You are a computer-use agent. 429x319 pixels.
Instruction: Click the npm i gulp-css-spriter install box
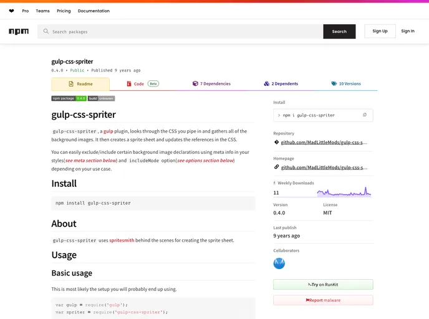(x=323, y=115)
